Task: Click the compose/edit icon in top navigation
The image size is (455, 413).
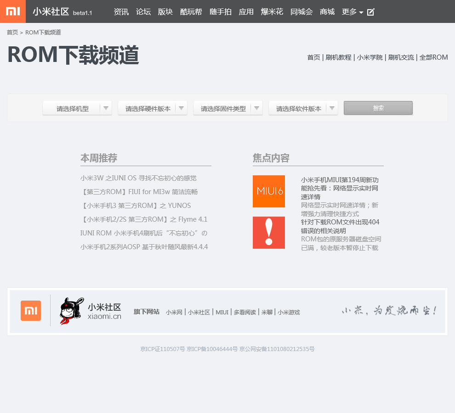Action: (x=370, y=12)
